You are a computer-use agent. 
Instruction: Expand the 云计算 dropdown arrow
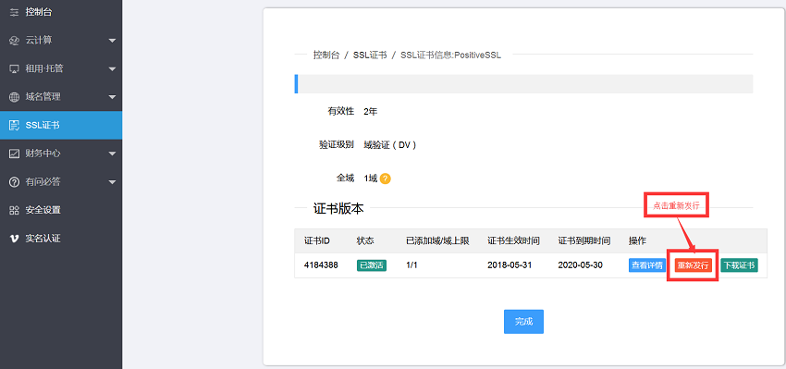coord(112,41)
